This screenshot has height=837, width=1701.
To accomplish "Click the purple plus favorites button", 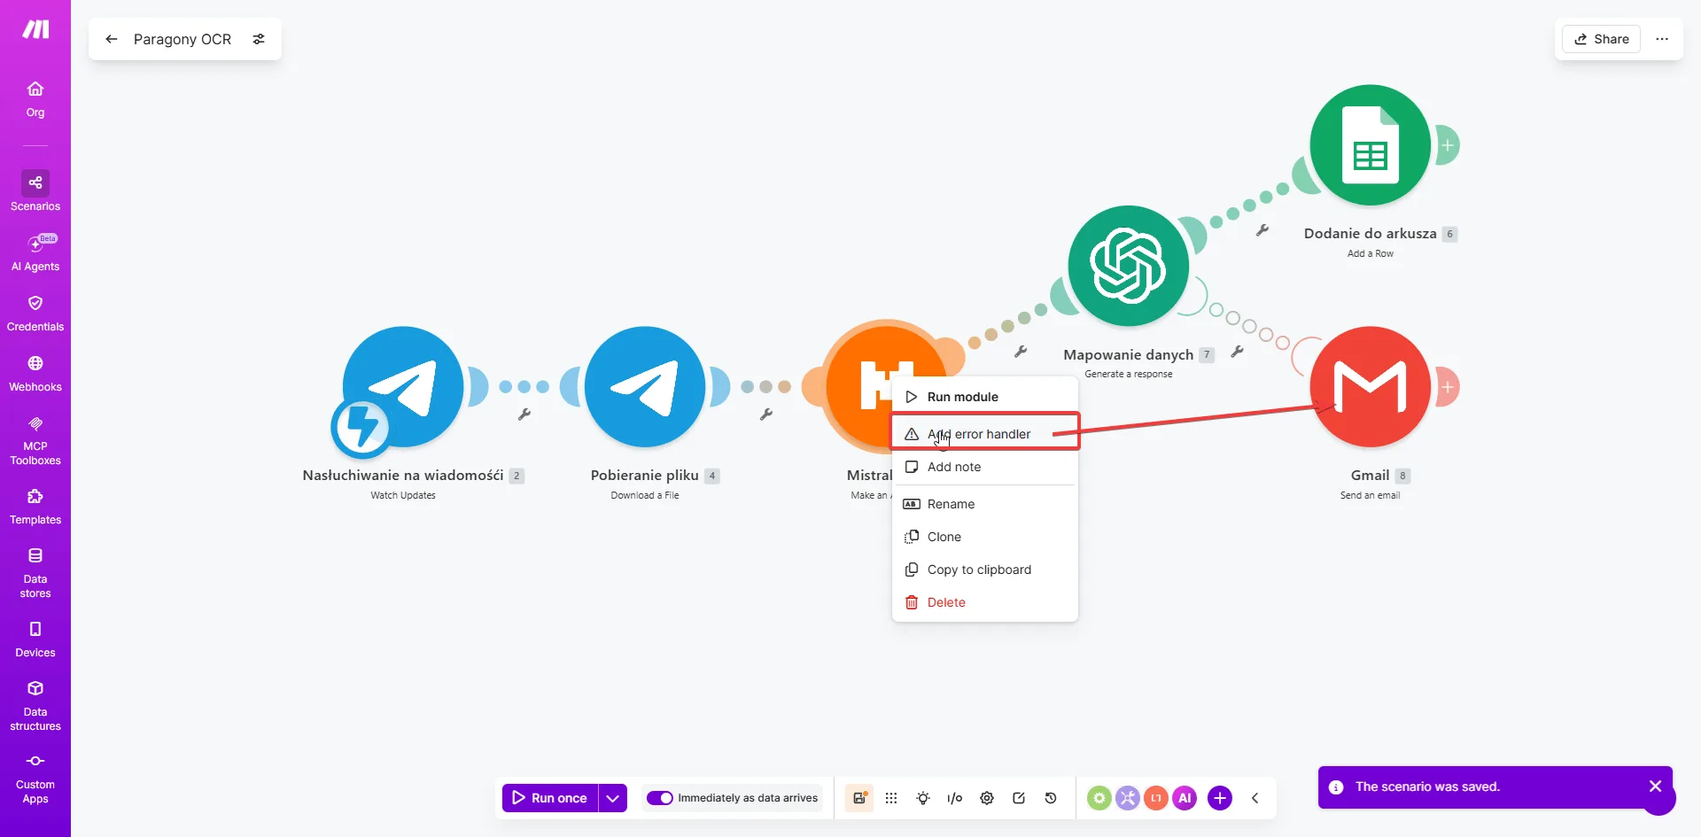I will (1220, 798).
